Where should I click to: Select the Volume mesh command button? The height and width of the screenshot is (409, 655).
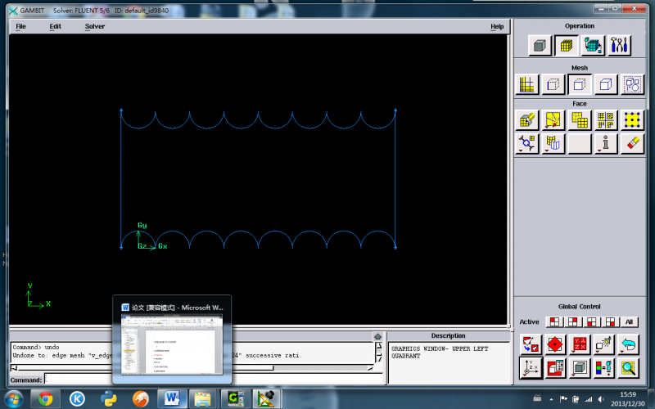(x=606, y=84)
